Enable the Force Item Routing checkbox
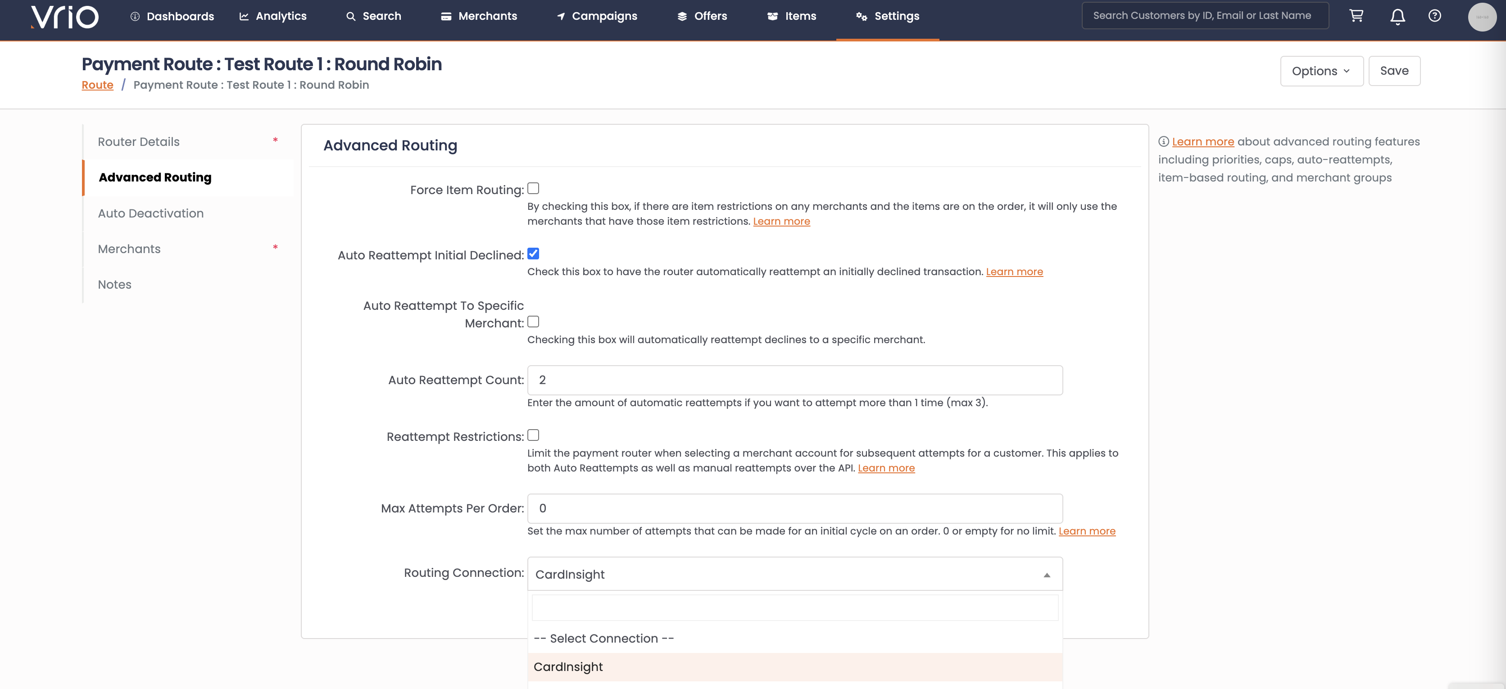This screenshot has height=689, width=1506. pos(533,188)
